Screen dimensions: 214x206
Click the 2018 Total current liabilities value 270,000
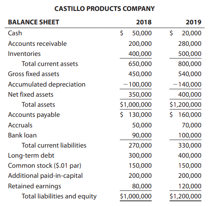click(140, 145)
